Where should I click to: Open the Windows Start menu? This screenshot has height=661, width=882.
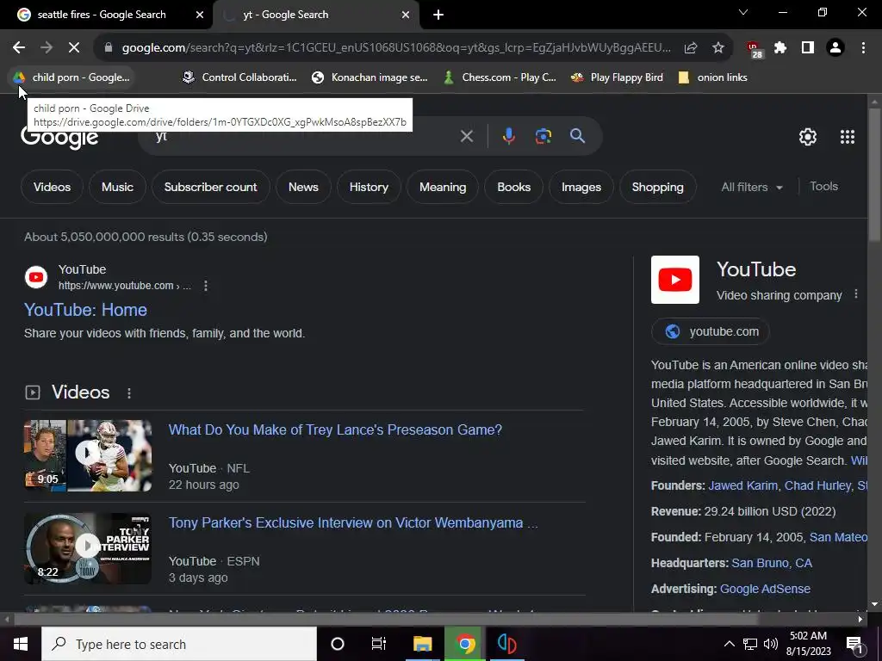tap(21, 644)
